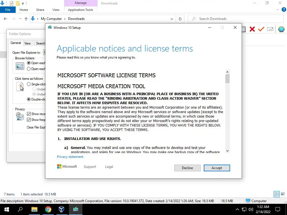Switch to View tab in Folder Options
The height and width of the screenshot is (215, 287).
(x=27, y=43)
